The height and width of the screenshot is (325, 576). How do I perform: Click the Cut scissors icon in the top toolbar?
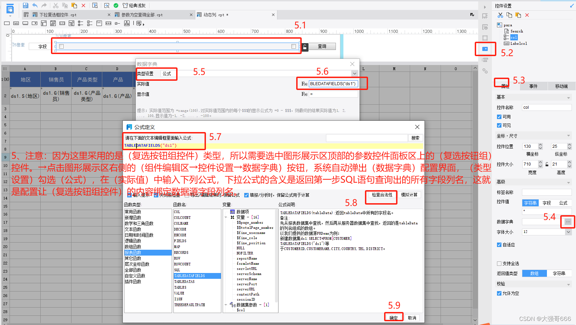56,5
